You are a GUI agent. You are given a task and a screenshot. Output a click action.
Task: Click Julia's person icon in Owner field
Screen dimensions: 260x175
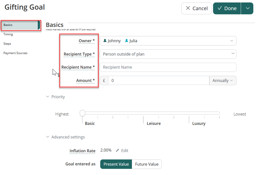126,41
